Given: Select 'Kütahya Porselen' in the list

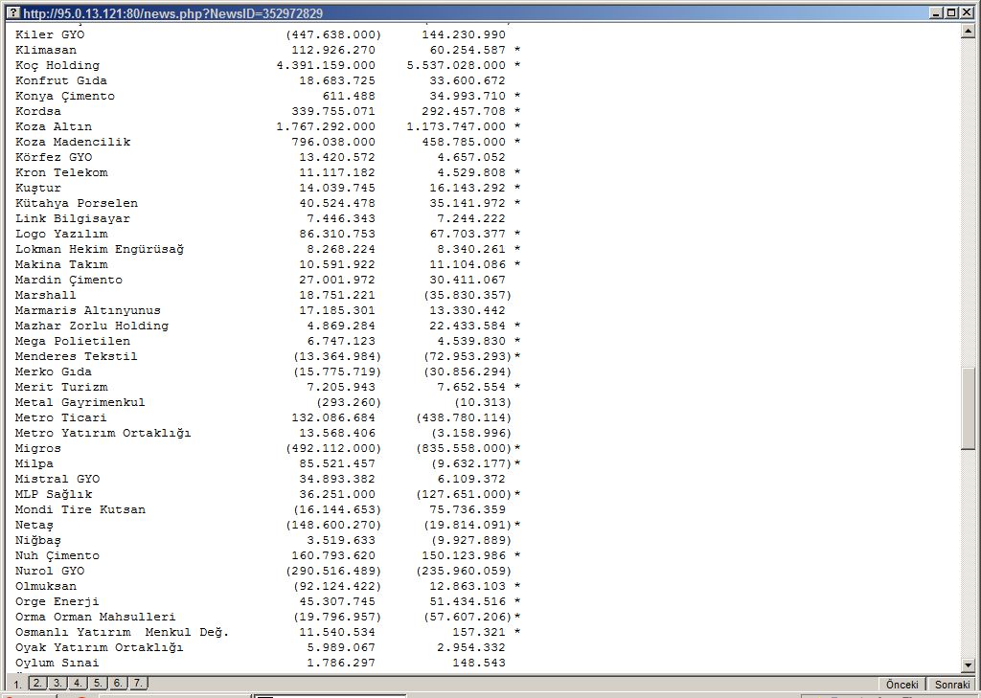Looking at the screenshot, I should click(x=77, y=203).
